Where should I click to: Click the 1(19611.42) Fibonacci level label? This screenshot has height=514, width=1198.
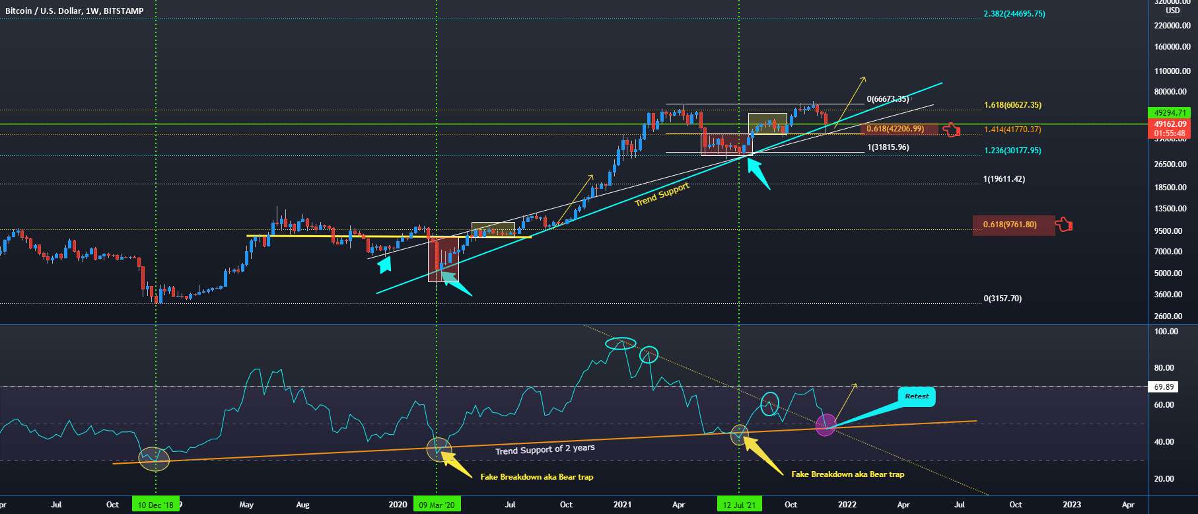(x=1004, y=179)
